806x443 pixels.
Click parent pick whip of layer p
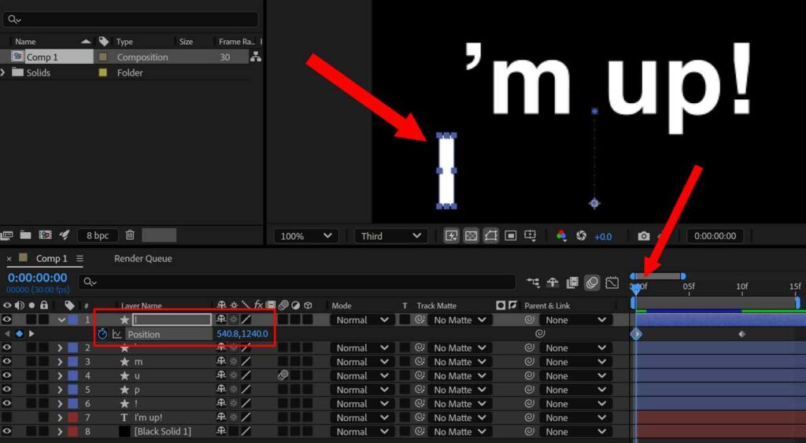coord(530,389)
